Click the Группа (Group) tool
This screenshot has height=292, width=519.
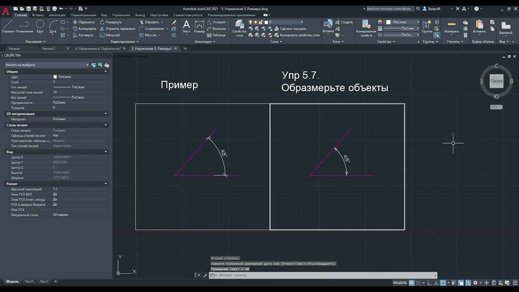427,26
